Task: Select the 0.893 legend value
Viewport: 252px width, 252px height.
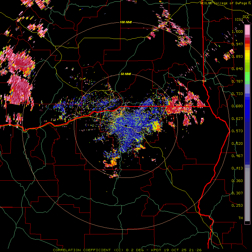Action: [x=237, y=56]
